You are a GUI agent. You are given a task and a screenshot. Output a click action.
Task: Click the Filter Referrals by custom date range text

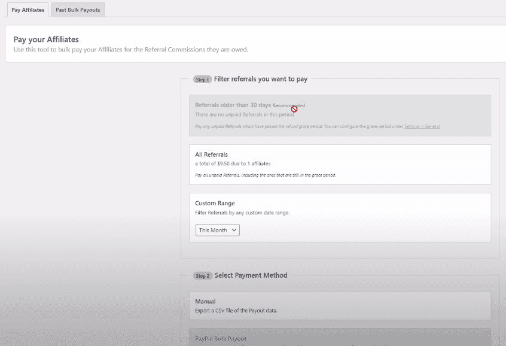pyautogui.click(x=241, y=213)
